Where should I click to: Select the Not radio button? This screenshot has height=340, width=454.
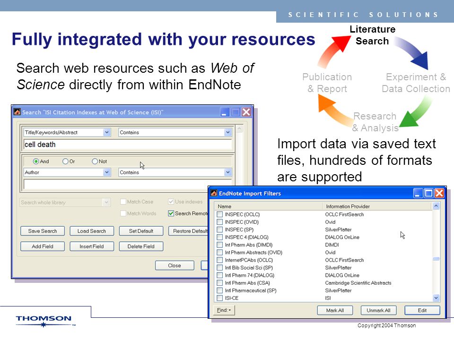pos(95,161)
